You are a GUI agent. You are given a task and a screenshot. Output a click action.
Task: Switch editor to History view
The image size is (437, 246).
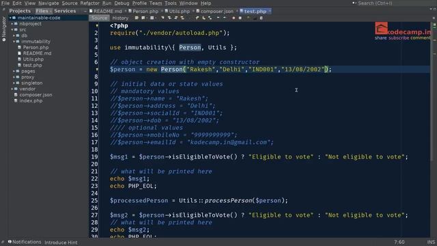click(x=120, y=18)
